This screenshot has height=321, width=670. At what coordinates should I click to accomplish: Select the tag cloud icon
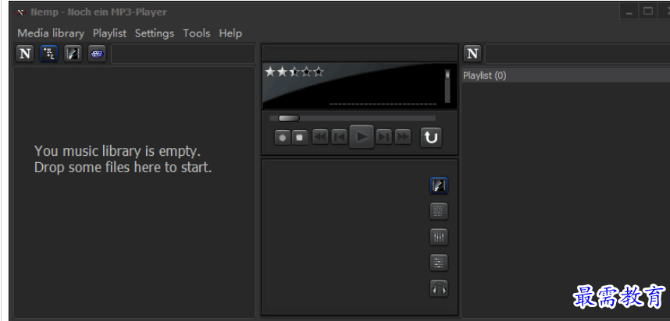coord(97,54)
